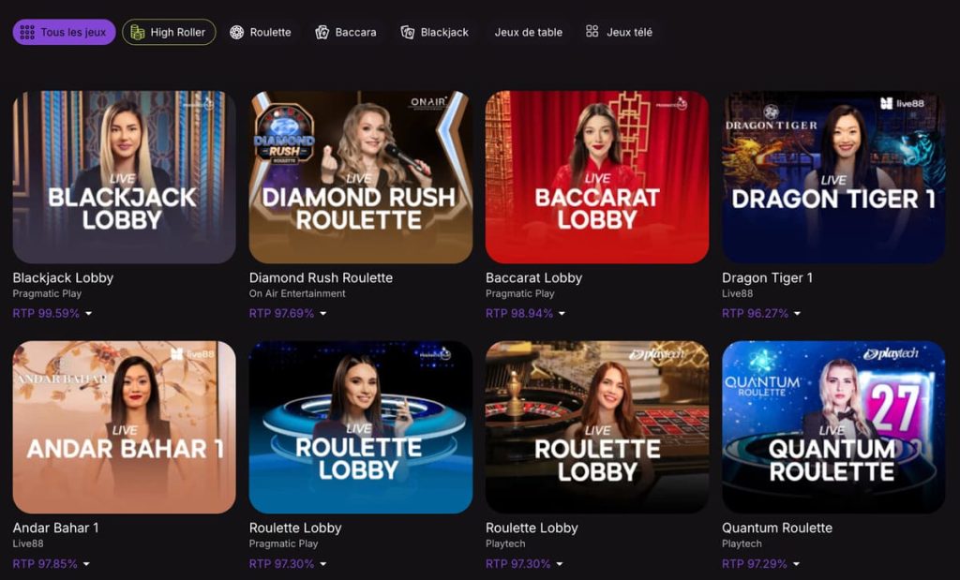Click the Dragon Tiger 1 title link
Image resolution: width=960 pixels, height=580 pixels.
767,277
